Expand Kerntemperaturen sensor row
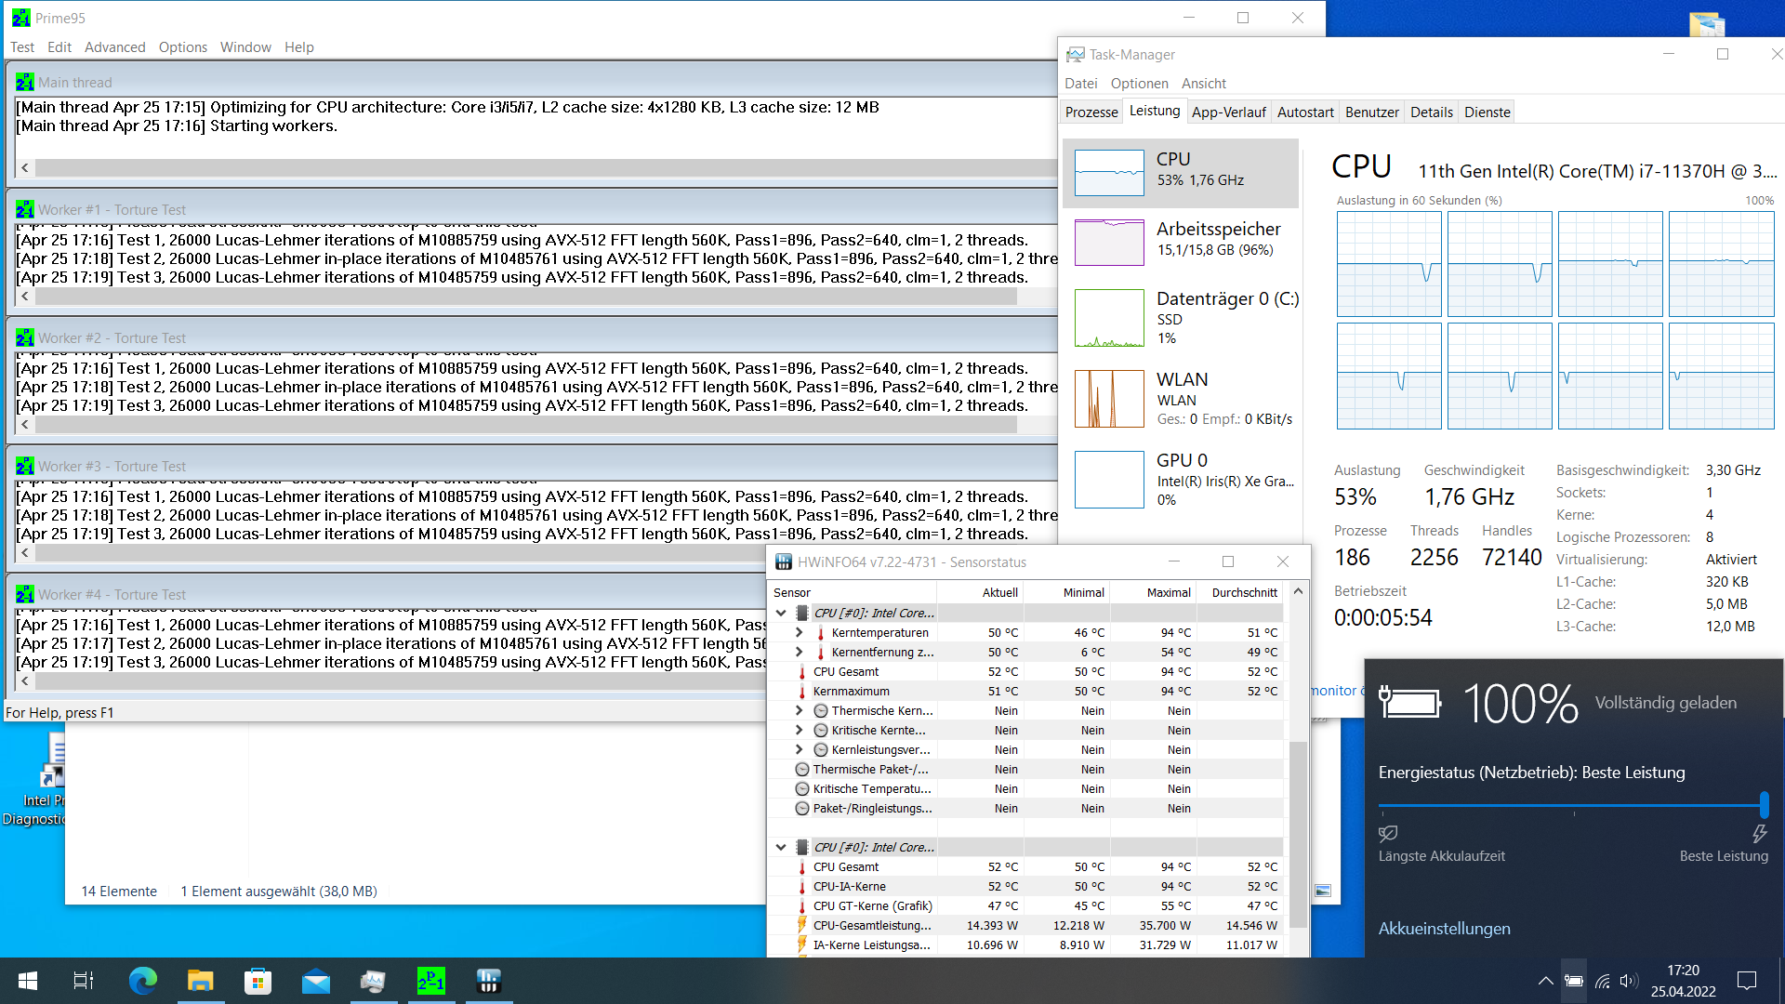 pyautogui.click(x=799, y=632)
